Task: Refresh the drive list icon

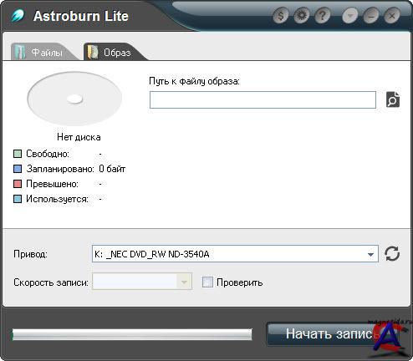Action: click(392, 254)
